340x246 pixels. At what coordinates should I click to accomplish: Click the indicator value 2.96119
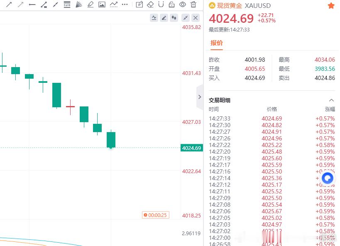coord(191,234)
